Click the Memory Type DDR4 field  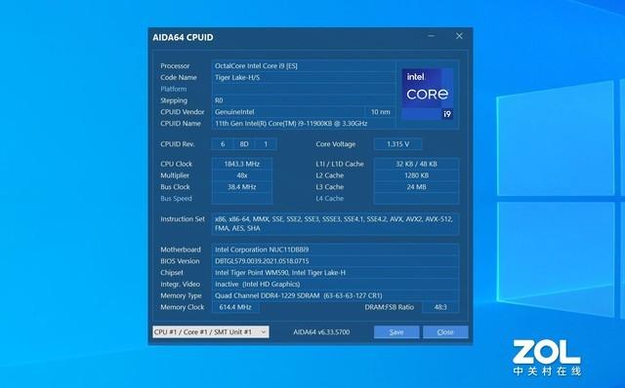pyautogui.click(x=335, y=295)
